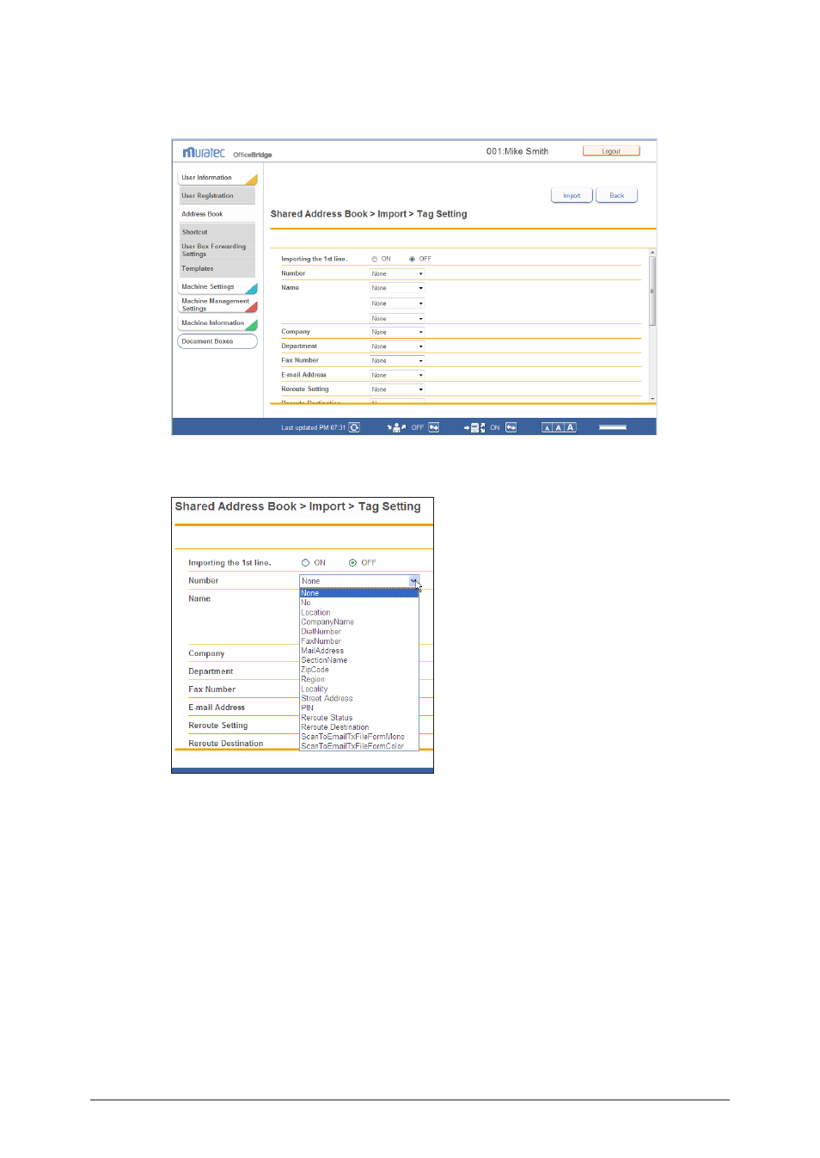820x1158 pixels.
Task: Click the Logout button
Action: click(x=611, y=151)
